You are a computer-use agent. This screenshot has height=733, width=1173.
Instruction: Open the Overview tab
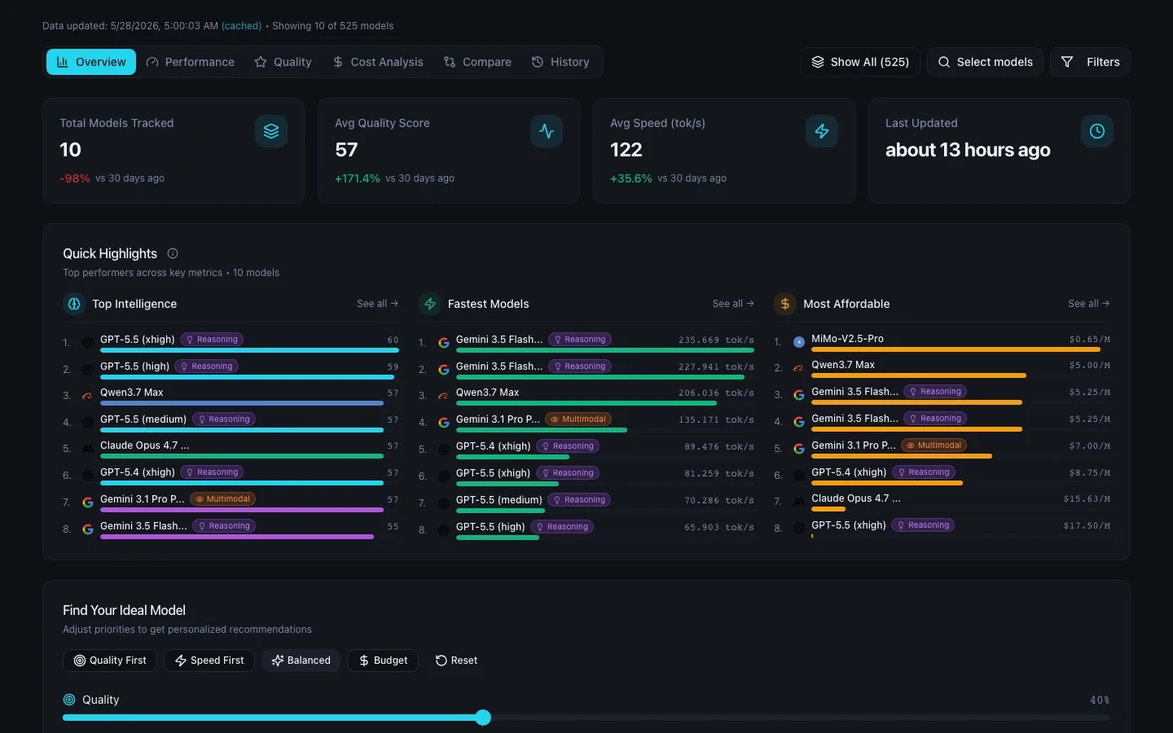point(91,62)
